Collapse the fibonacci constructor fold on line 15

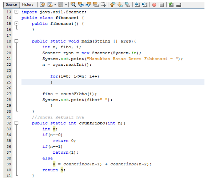(x=16, y=23)
